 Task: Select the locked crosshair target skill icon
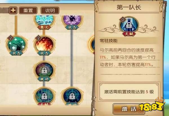(x=72, y=96)
